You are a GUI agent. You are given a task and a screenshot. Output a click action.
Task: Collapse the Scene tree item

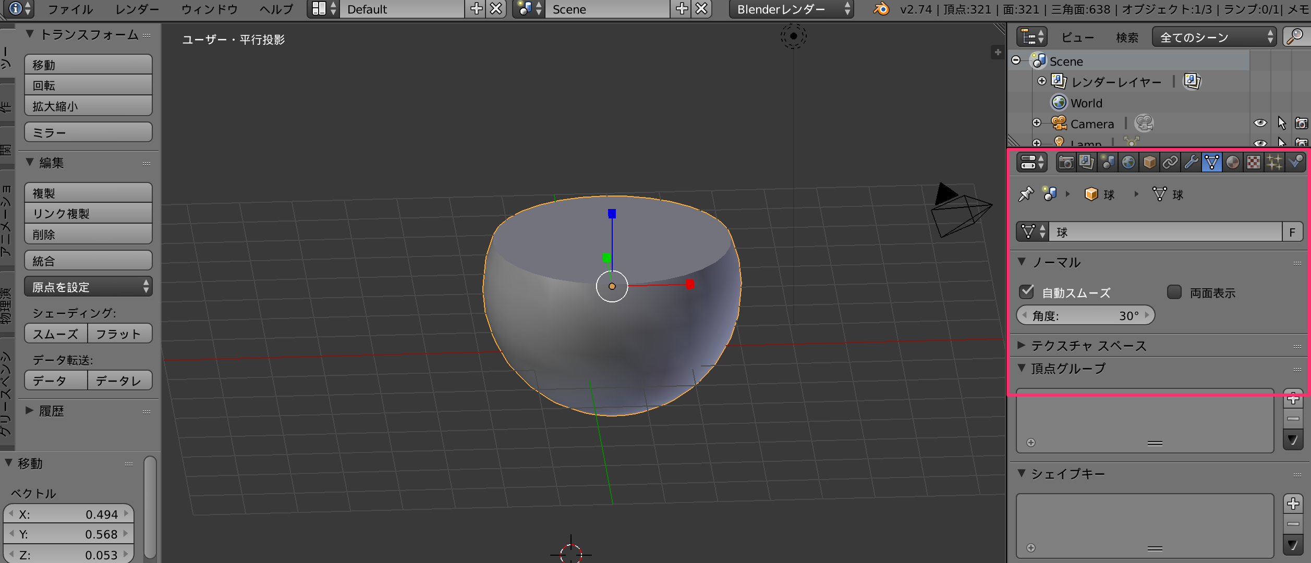1016,60
